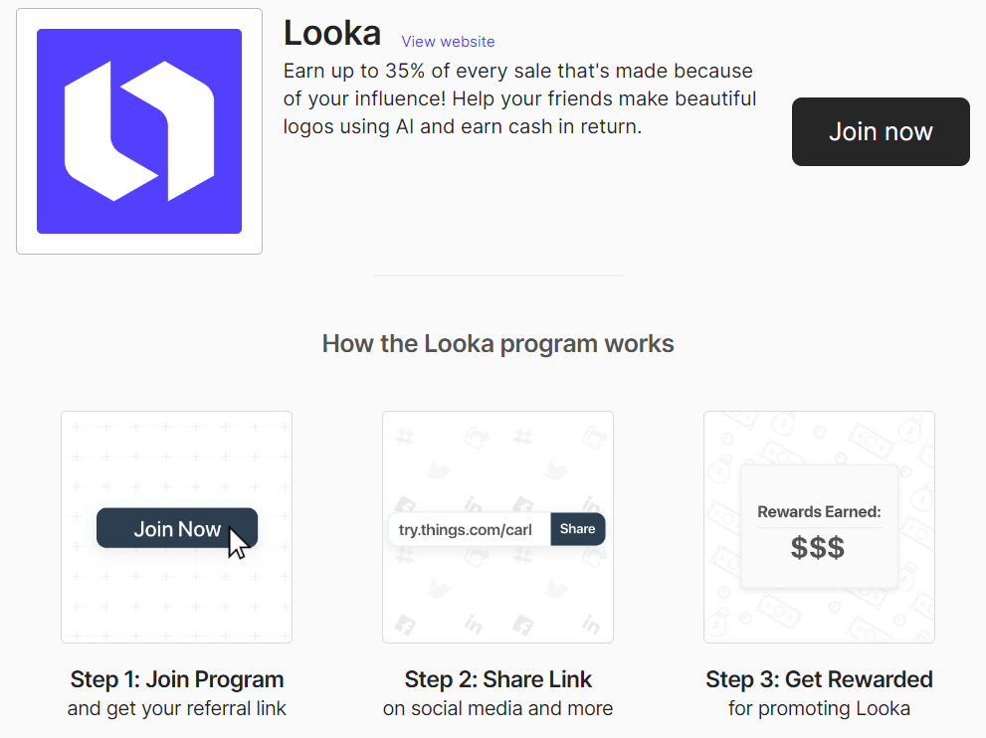The image size is (986, 738).
Task: Click 'on social media and more' caption
Action: tap(498, 708)
